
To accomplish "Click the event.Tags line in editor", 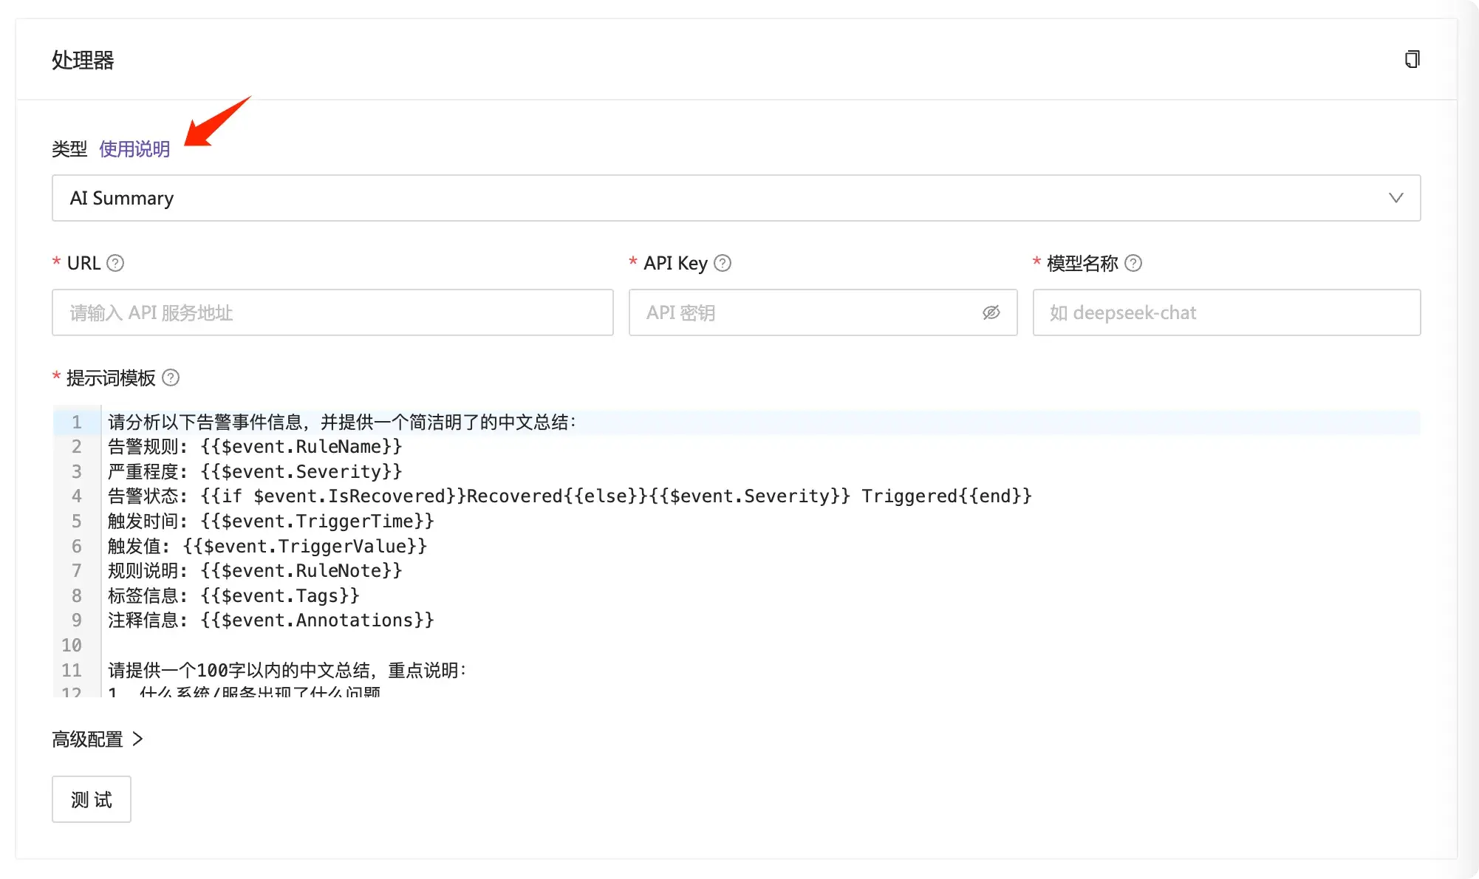I will 233,595.
